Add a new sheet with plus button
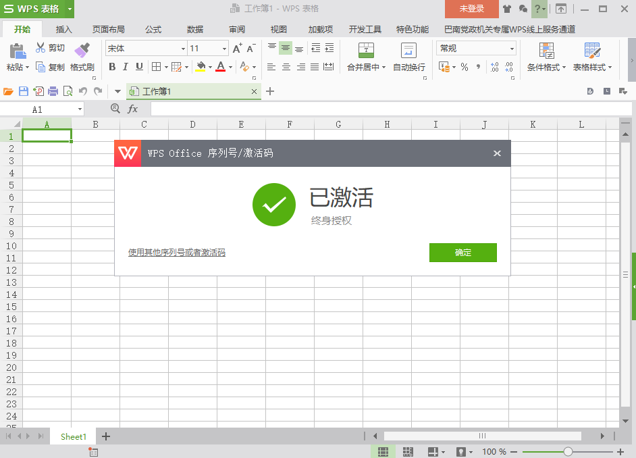Image resolution: width=636 pixels, height=458 pixels. (x=106, y=436)
